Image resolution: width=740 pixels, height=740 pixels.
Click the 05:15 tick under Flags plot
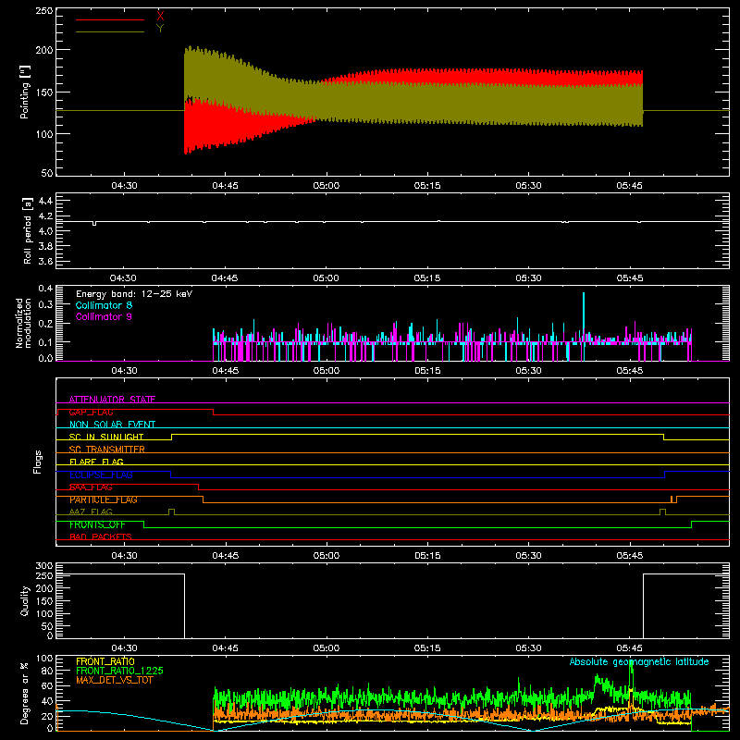427,556
